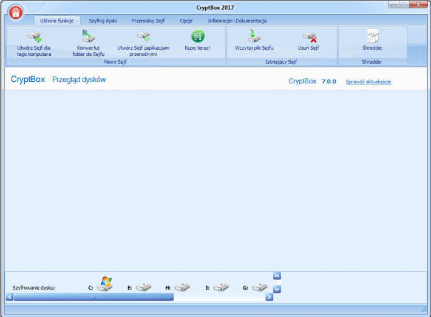Create a Safe for this computer icon

35,37
